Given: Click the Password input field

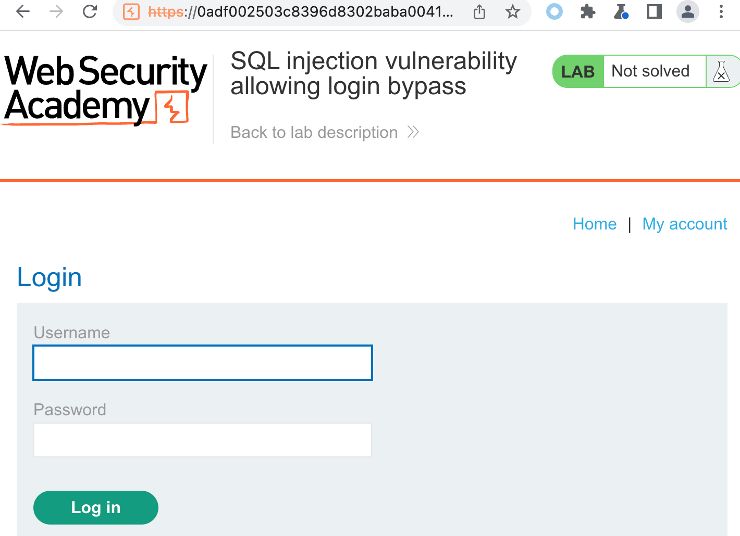Looking at the screenshot, I should pyautogui.click(x=202, y=440).
